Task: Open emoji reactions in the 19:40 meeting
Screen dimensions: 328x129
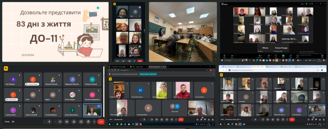Action: click(74, 122)
